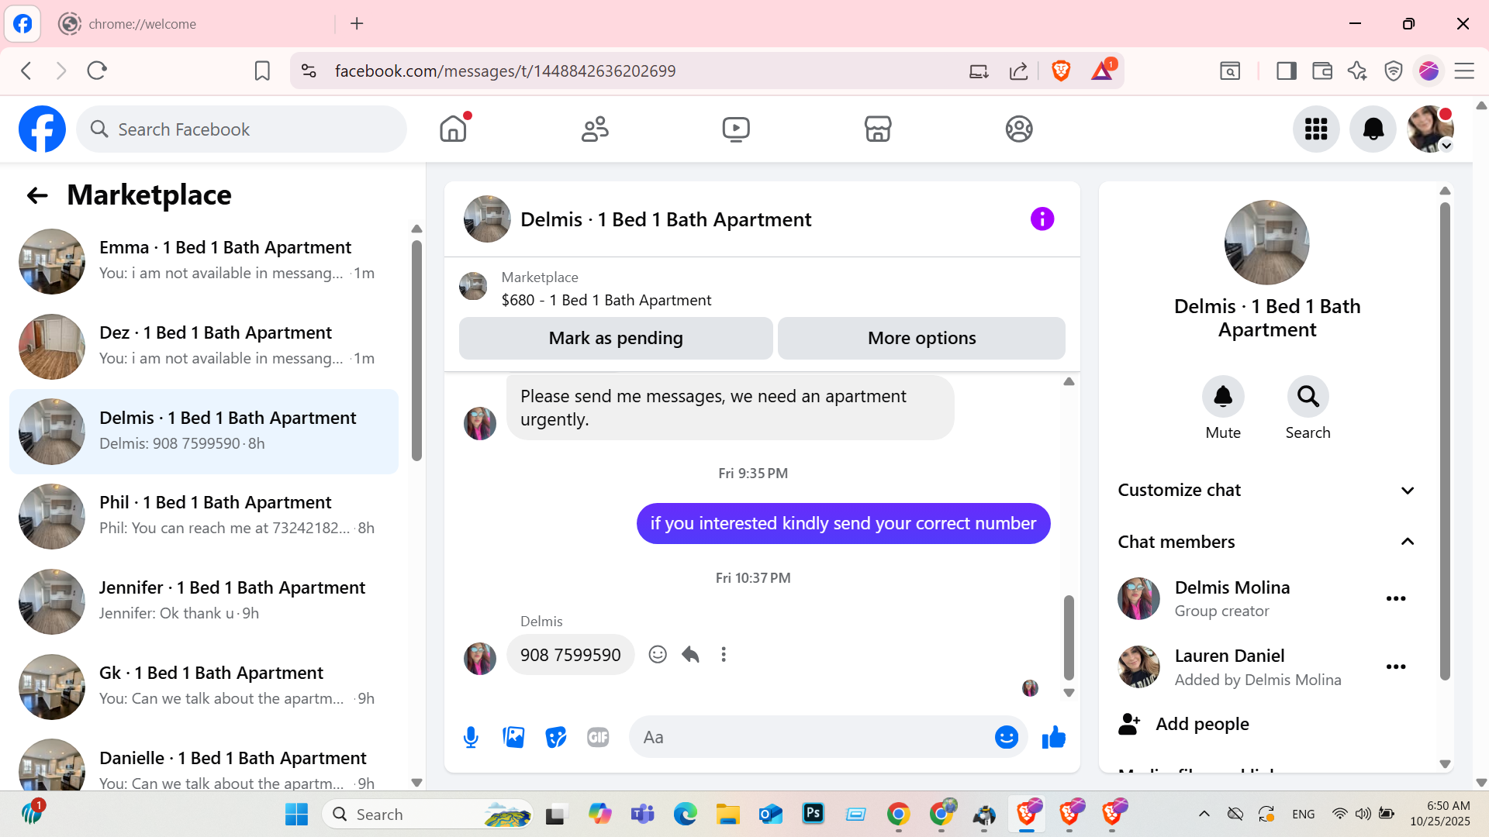This screenshot has width=1489, height=837.
Task: Open the Jennifer conversation
Action: [204, 601]
